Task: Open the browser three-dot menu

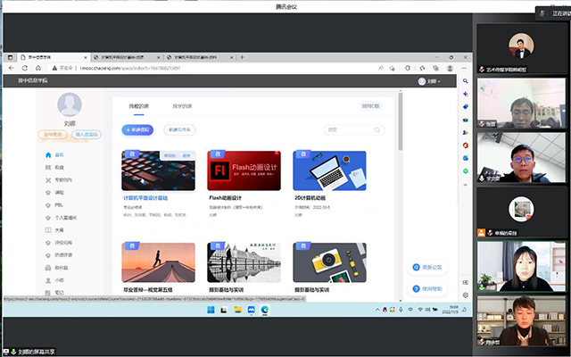Action: tap(464, 68)
